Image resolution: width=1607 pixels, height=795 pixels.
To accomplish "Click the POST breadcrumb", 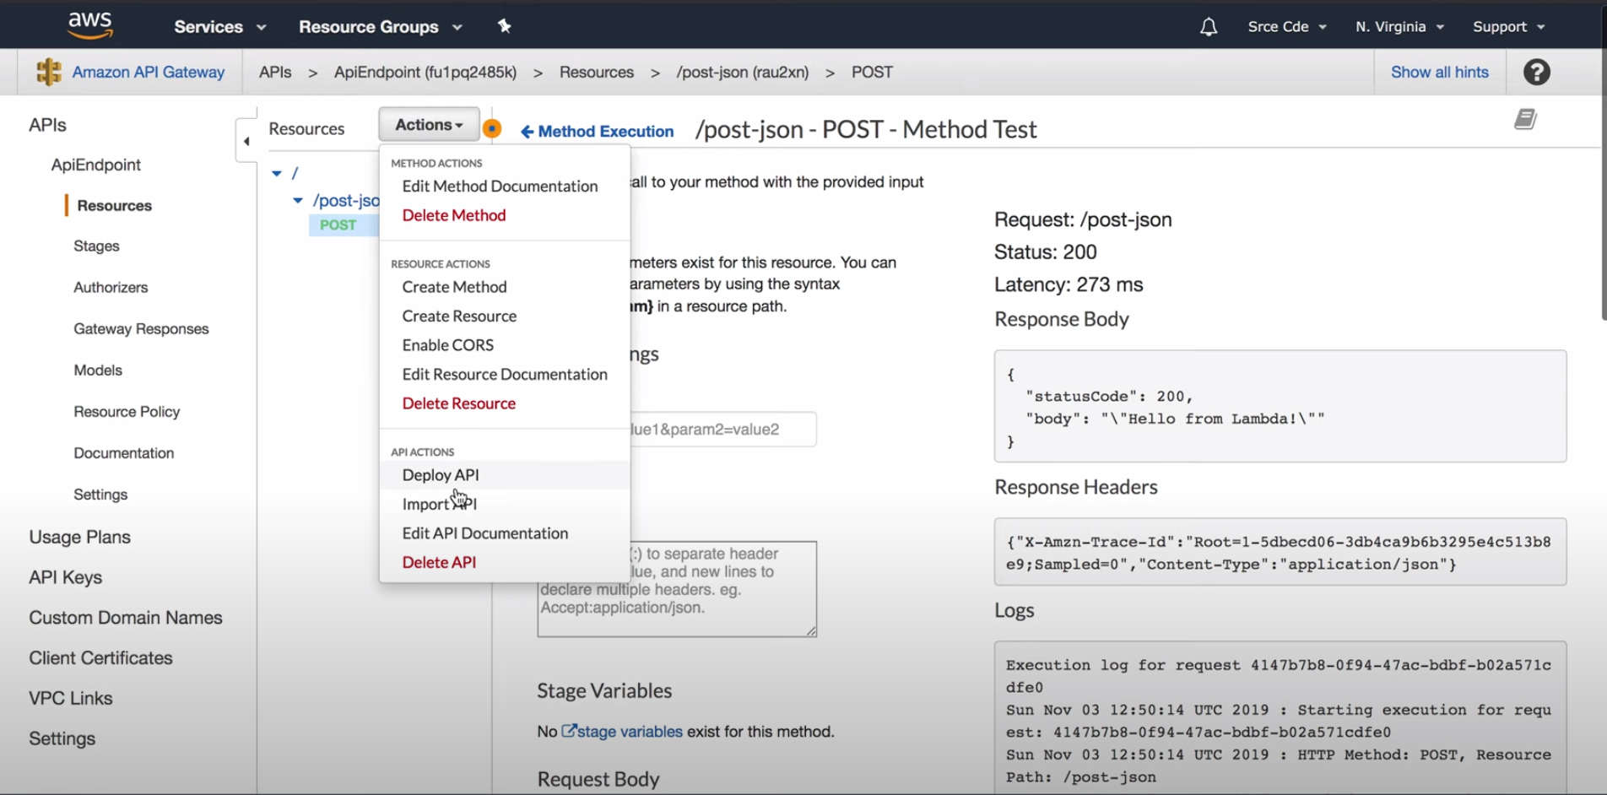I will [872, 73].
